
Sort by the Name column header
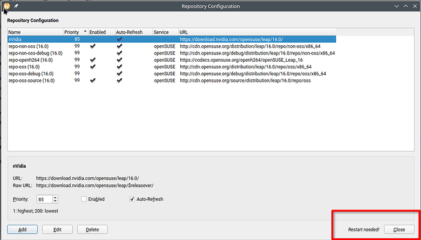point(35,32)
